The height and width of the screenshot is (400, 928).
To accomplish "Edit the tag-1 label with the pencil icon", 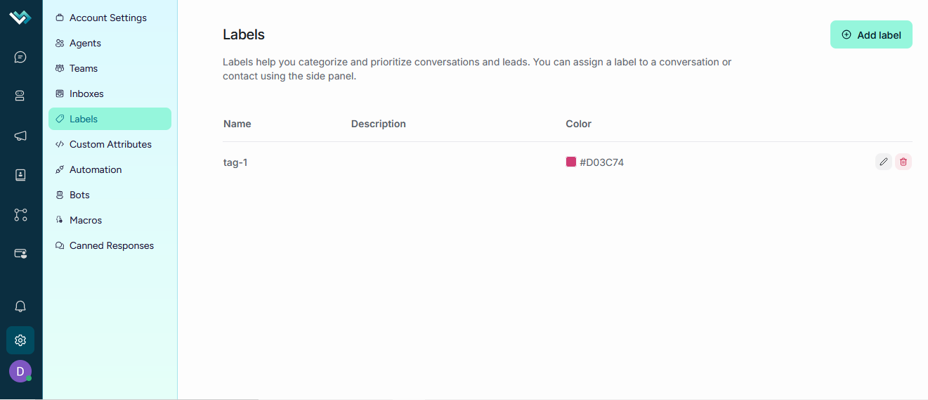I will (884, 162).
